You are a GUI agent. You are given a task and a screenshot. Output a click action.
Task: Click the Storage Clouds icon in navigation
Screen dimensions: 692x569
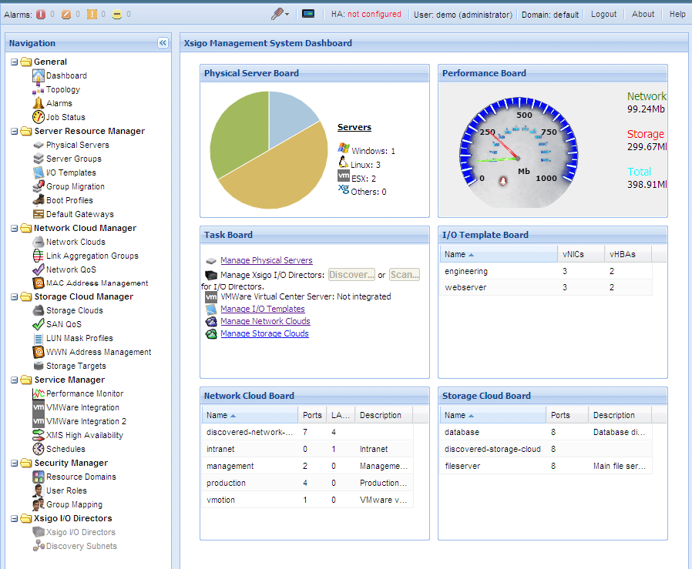tap(39, 310)
